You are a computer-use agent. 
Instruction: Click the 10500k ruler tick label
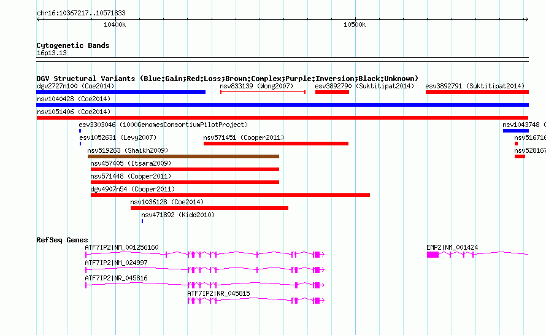(x=355, y=25)
